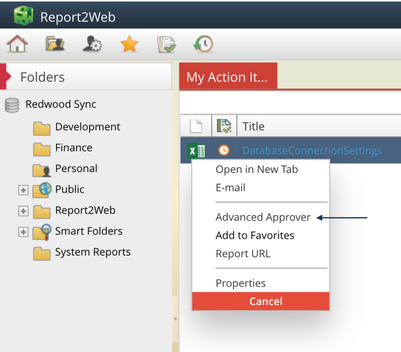Select the Development folder label
This screenshot has height=352, width=401.
point(88,127)
